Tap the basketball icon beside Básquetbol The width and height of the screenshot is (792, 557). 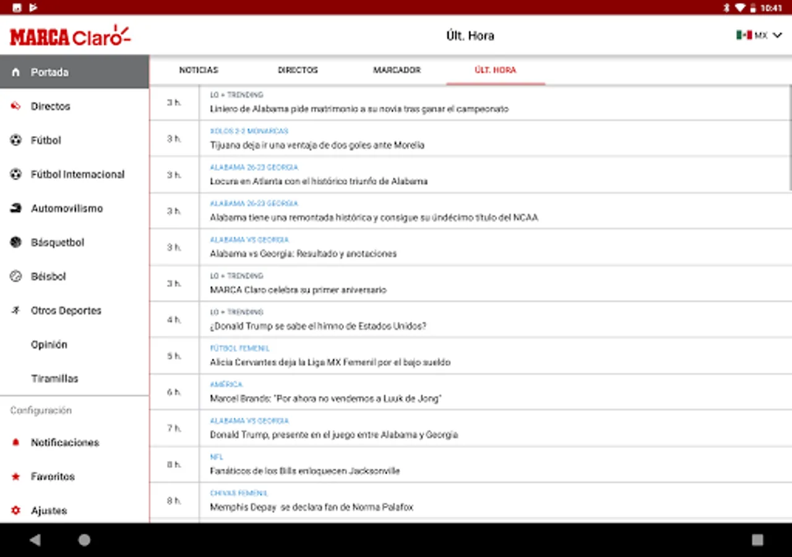[x=16, y=243]
